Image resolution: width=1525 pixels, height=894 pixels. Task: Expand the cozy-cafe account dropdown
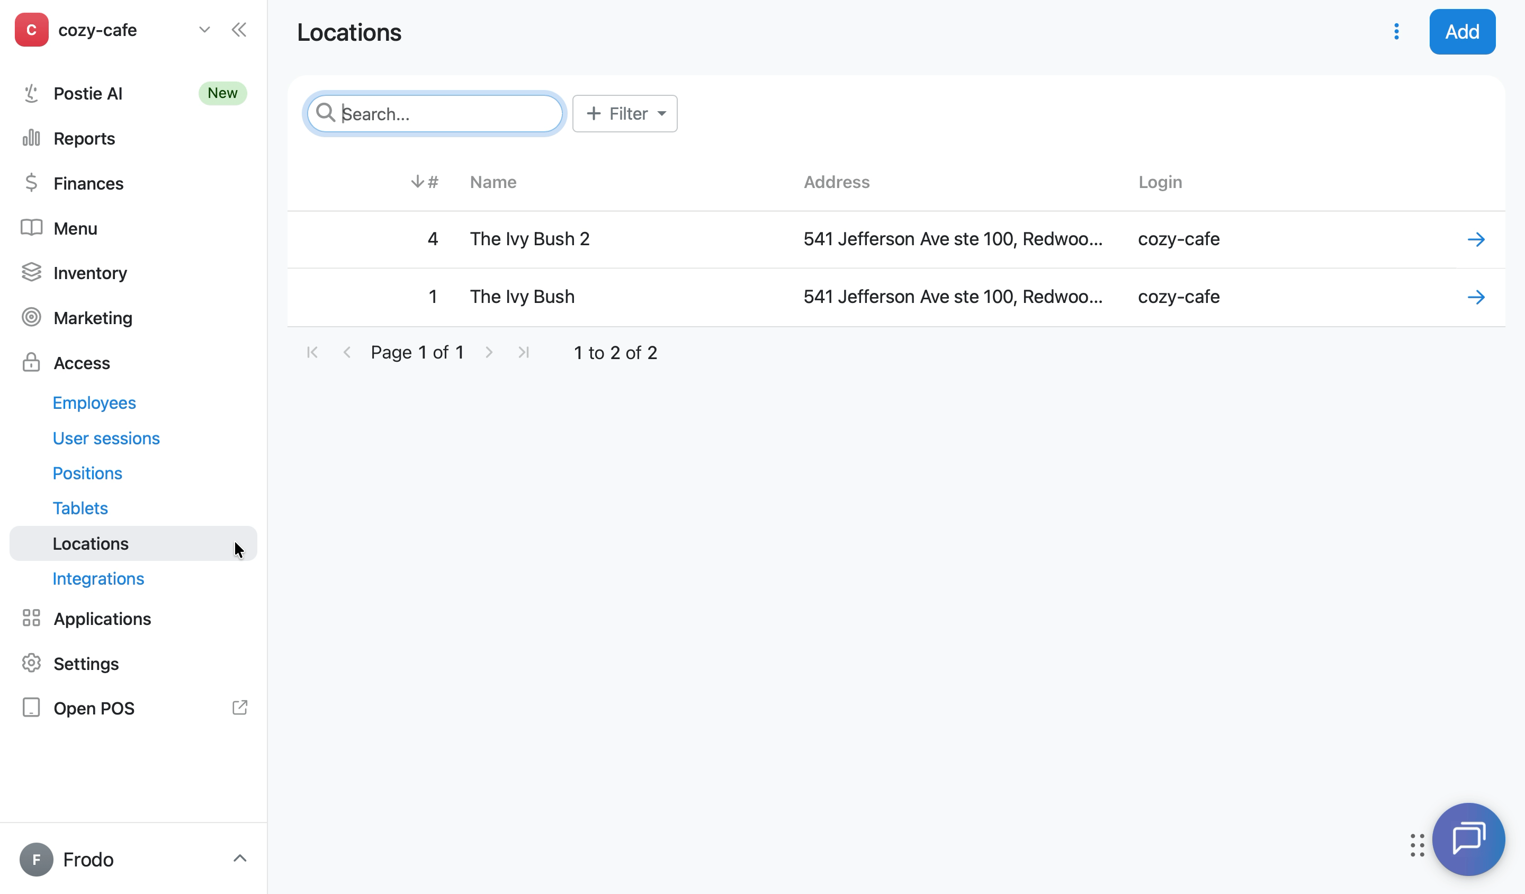click(x=204, y=30)
